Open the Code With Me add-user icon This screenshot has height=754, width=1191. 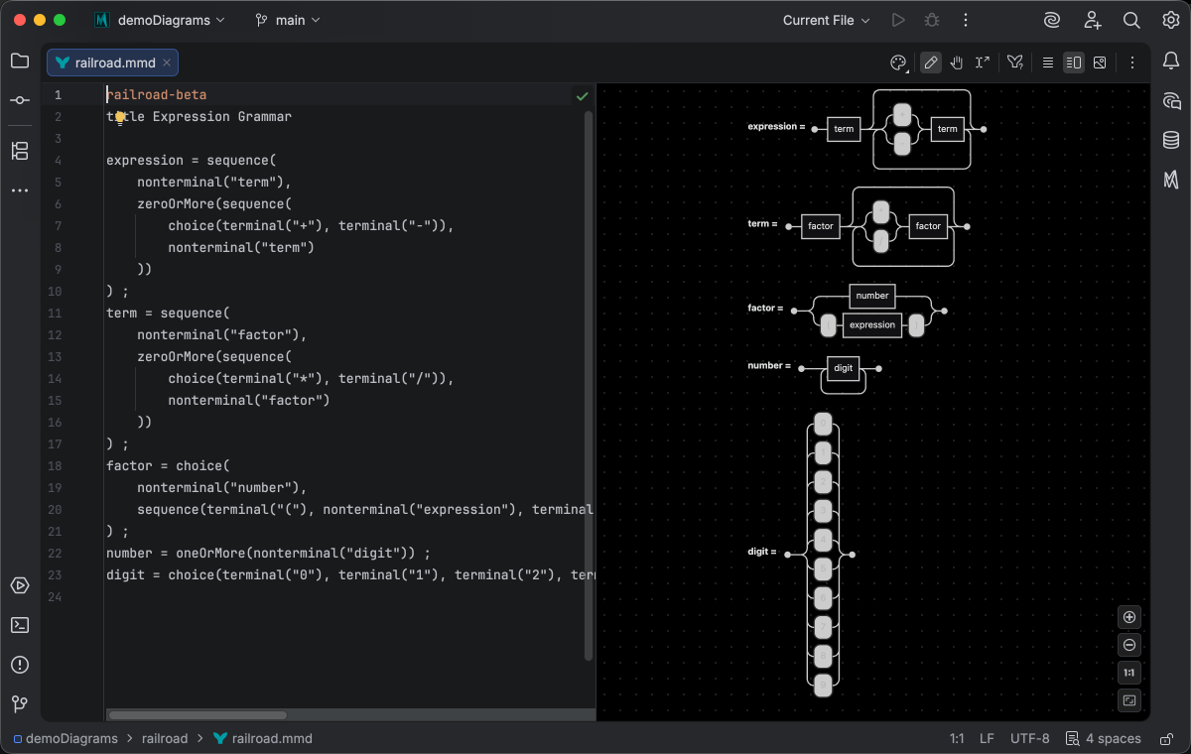point(1092,20)
